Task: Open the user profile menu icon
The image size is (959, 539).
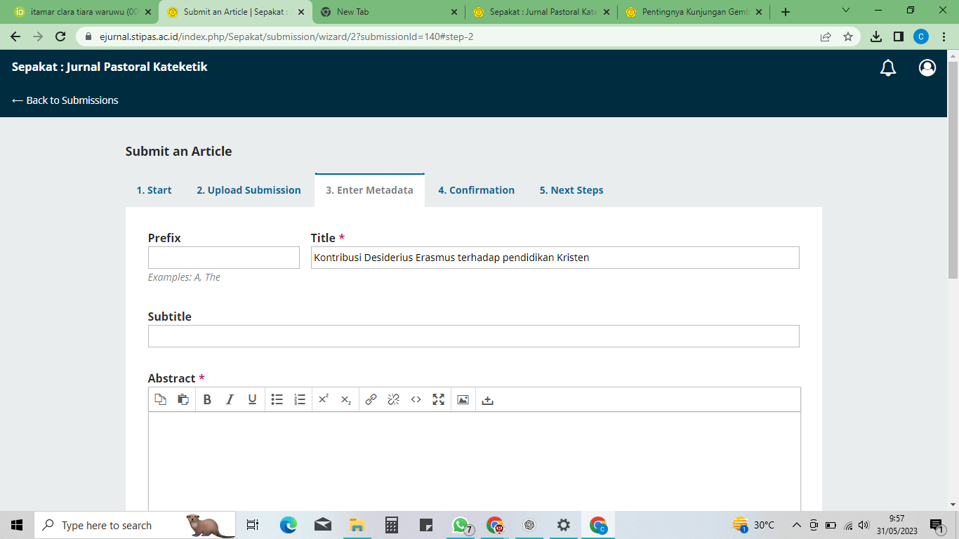Action: (x=927, y=67)
